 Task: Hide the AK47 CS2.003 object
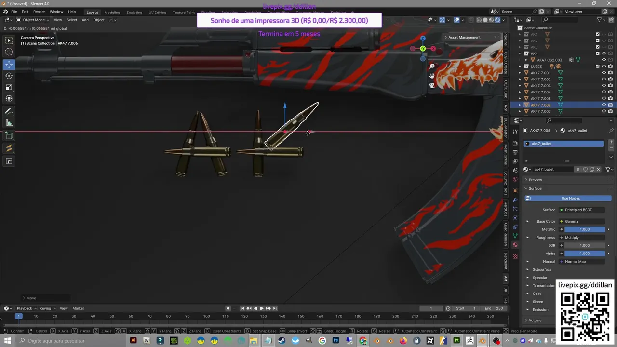pyautogui.click(x=604, y=60)
